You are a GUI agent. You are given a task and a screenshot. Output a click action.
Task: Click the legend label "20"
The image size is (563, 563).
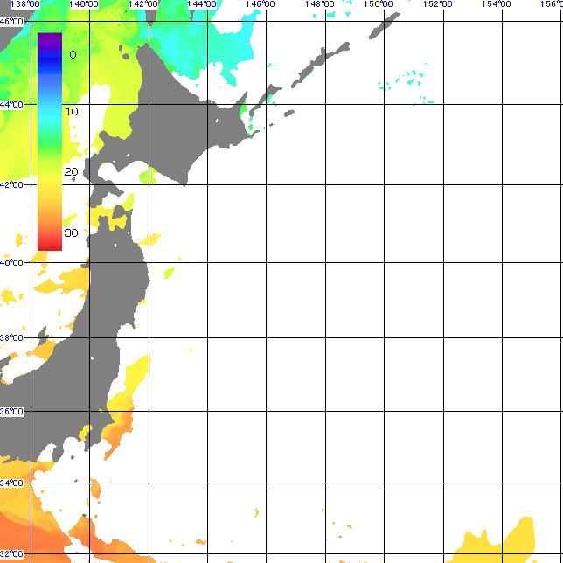point(71,171)
